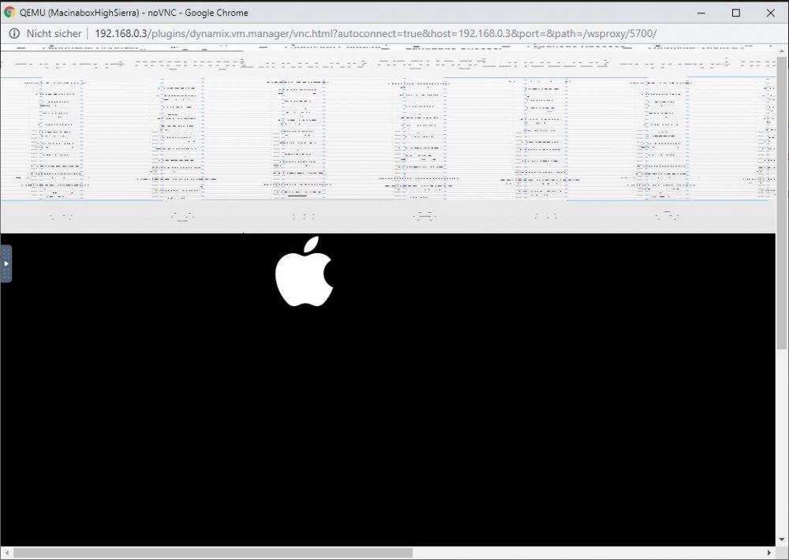Close the QEMU noVNC Chrome window
The width and height of the screenshot is (789, 560).
coord(770,13)
